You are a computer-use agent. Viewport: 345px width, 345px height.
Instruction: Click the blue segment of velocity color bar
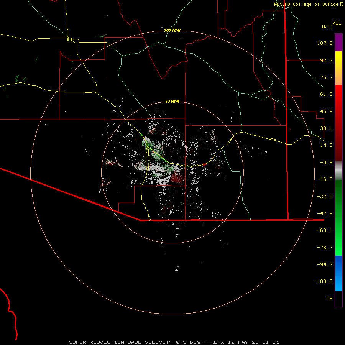click(x=338, y=273)
